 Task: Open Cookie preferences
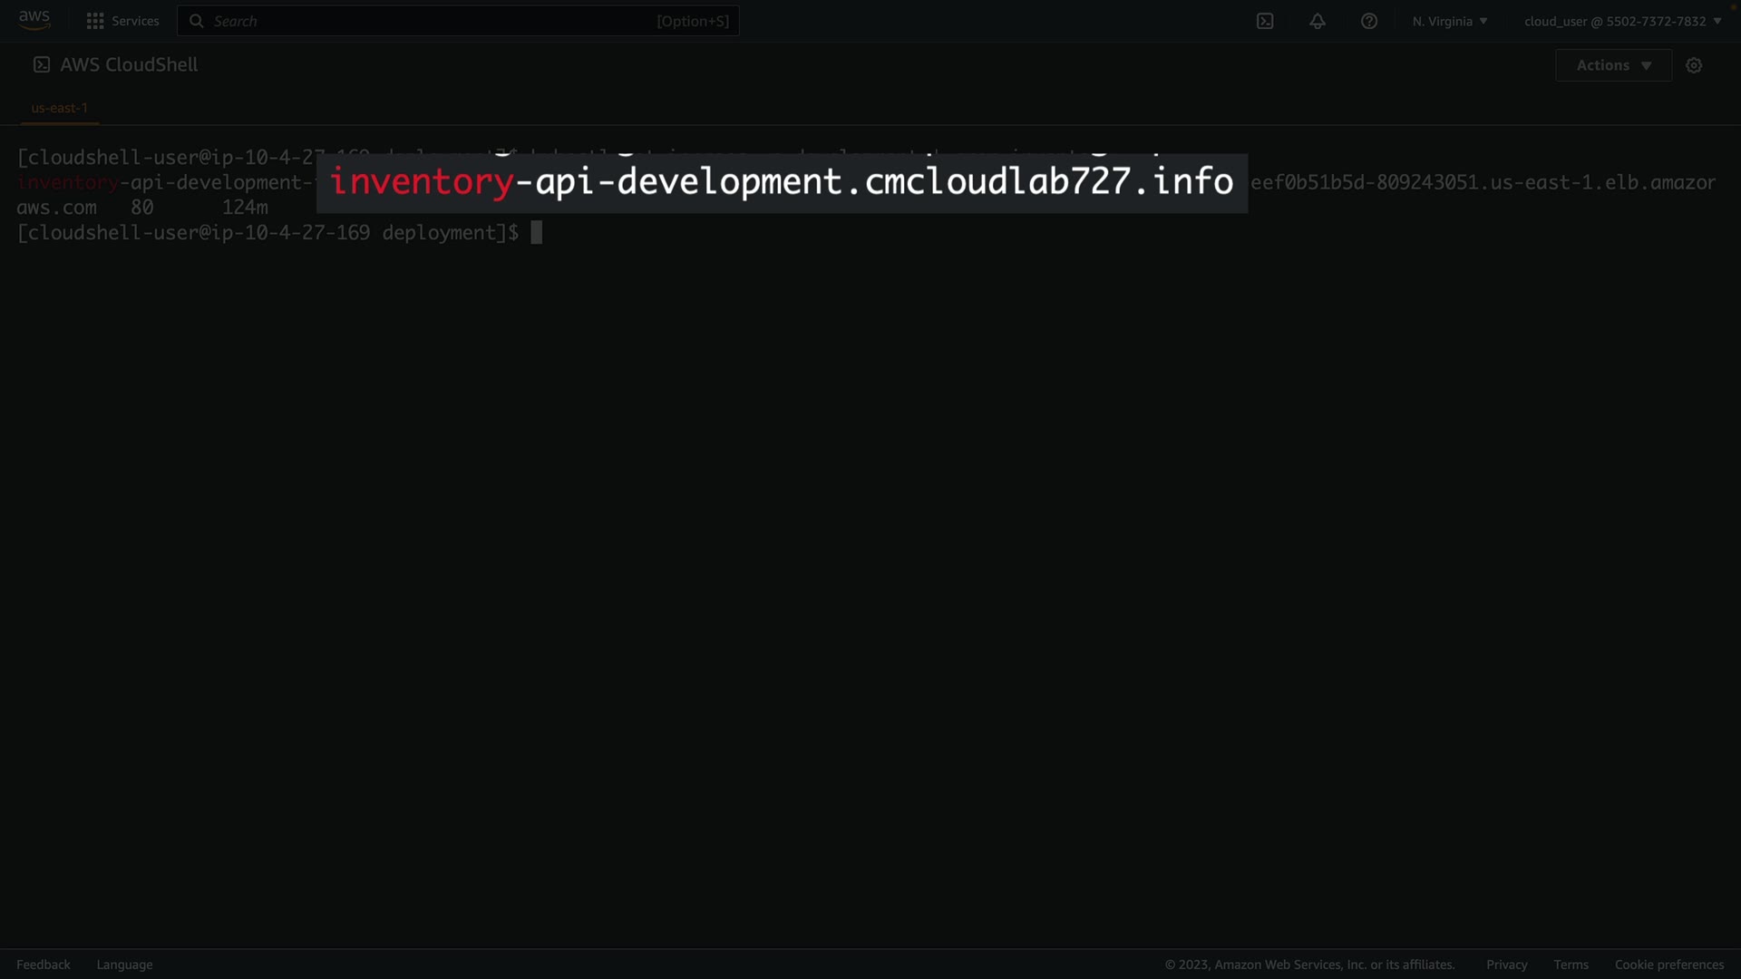pos(1668,964)
